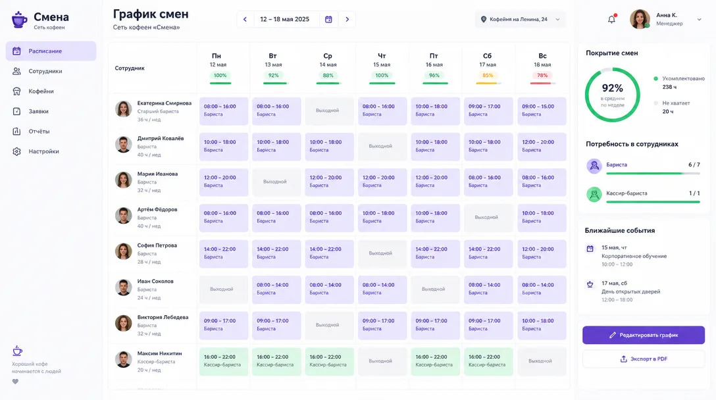Go to the next week arrow
This screenshot has height=400, width=716.
(x=347, y=19)
